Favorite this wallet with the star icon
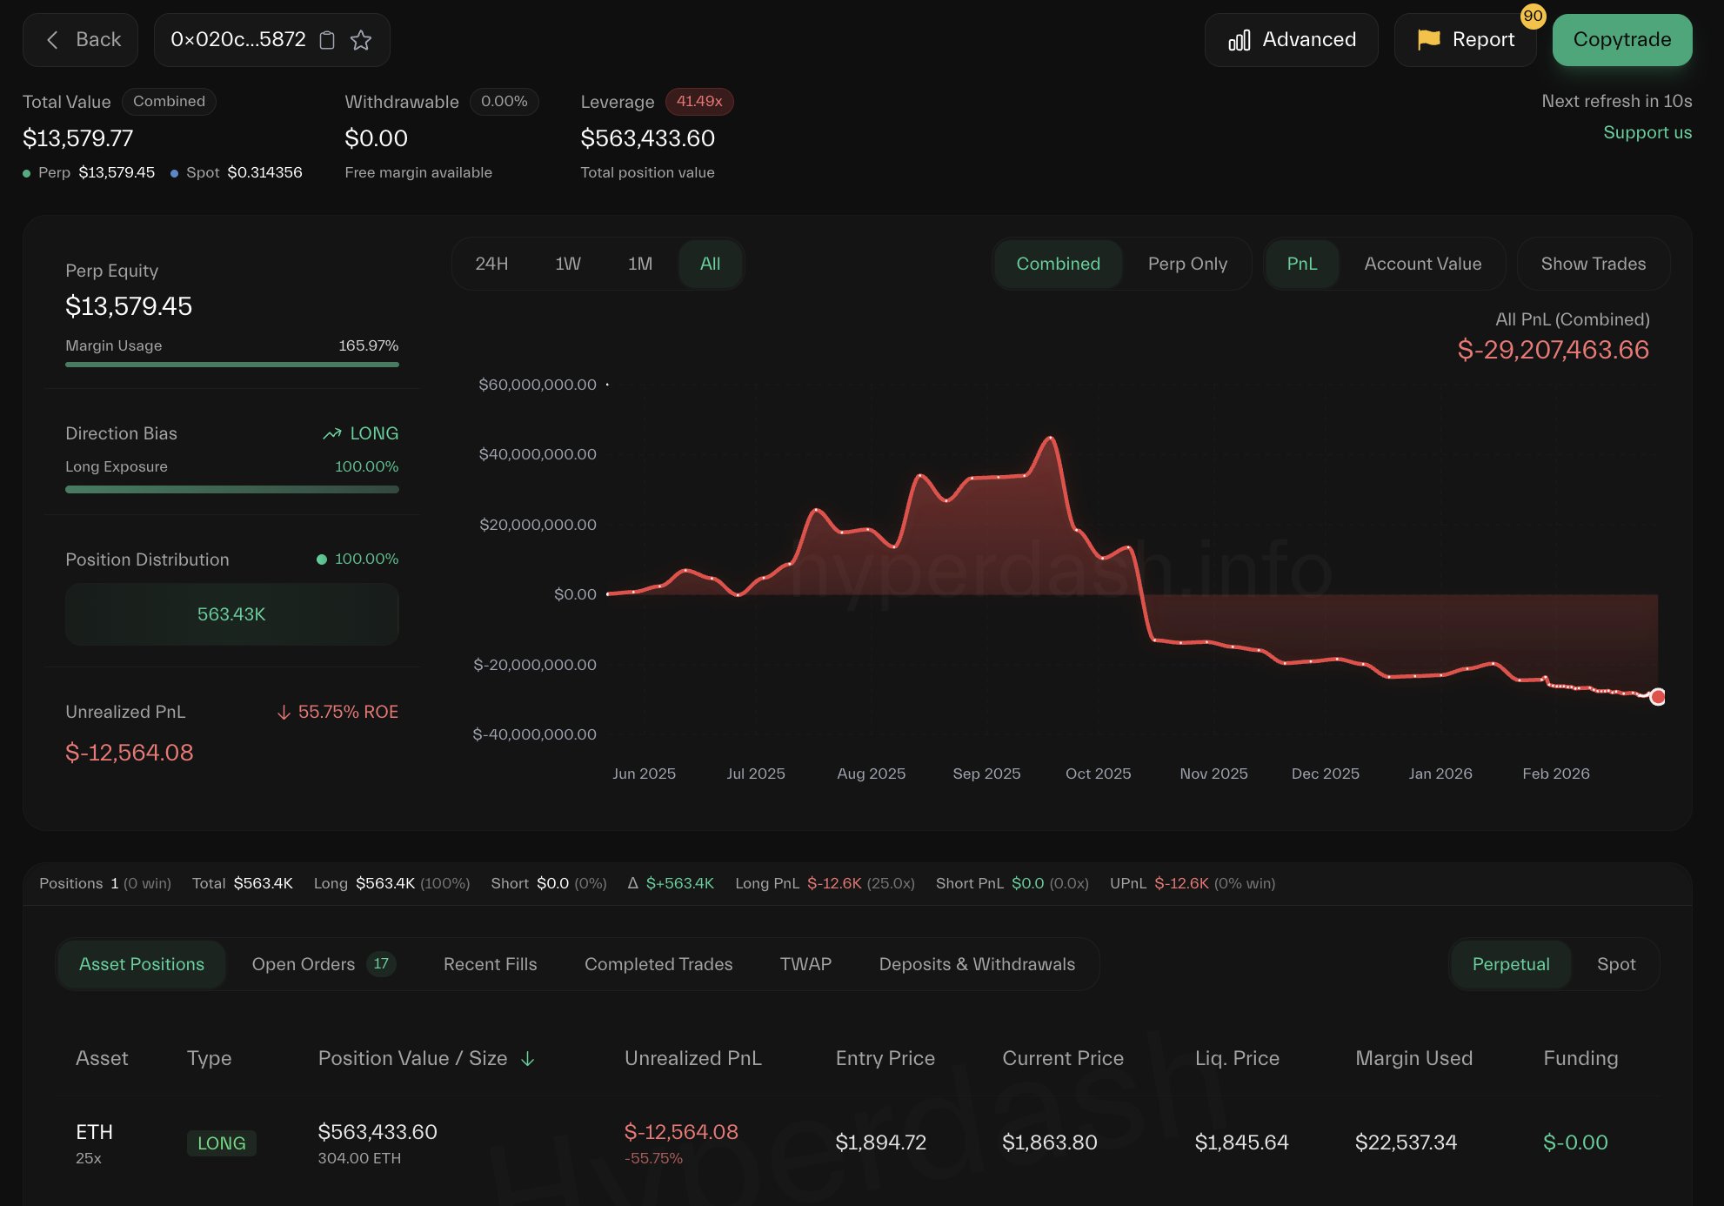This screenshot has height=1206, width=1724. (361, 40)
